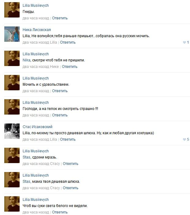Reply to 'Мочить и с удовольствием' comment
Screen dimensions: 190x215
60,91
